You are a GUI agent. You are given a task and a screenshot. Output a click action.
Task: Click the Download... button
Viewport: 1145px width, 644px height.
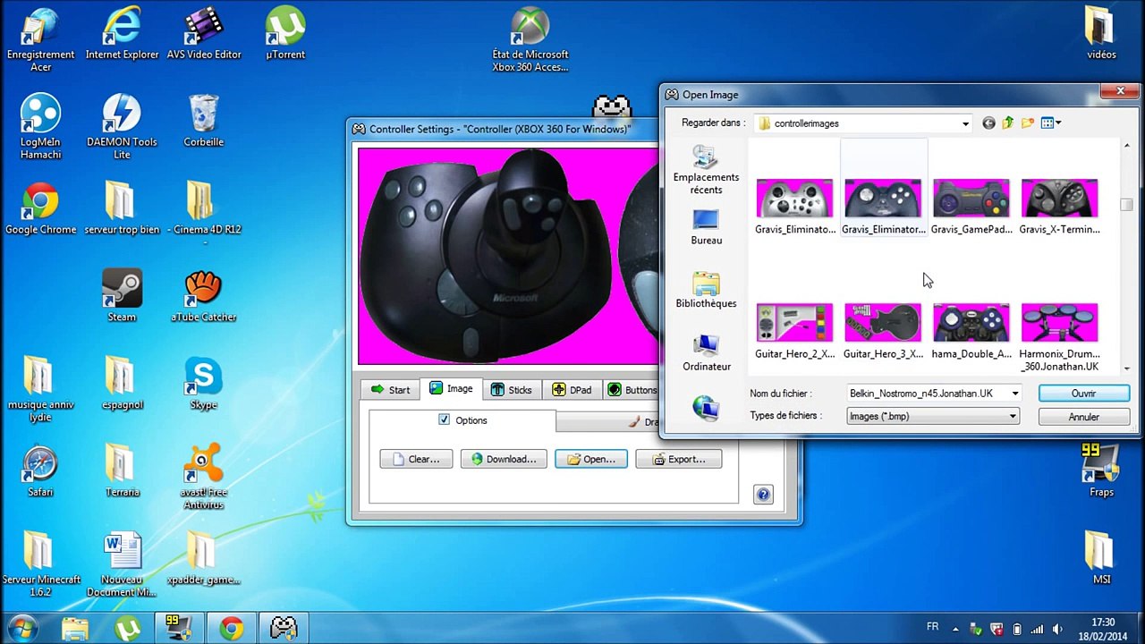pyautogui.click(x=504, y=459)
